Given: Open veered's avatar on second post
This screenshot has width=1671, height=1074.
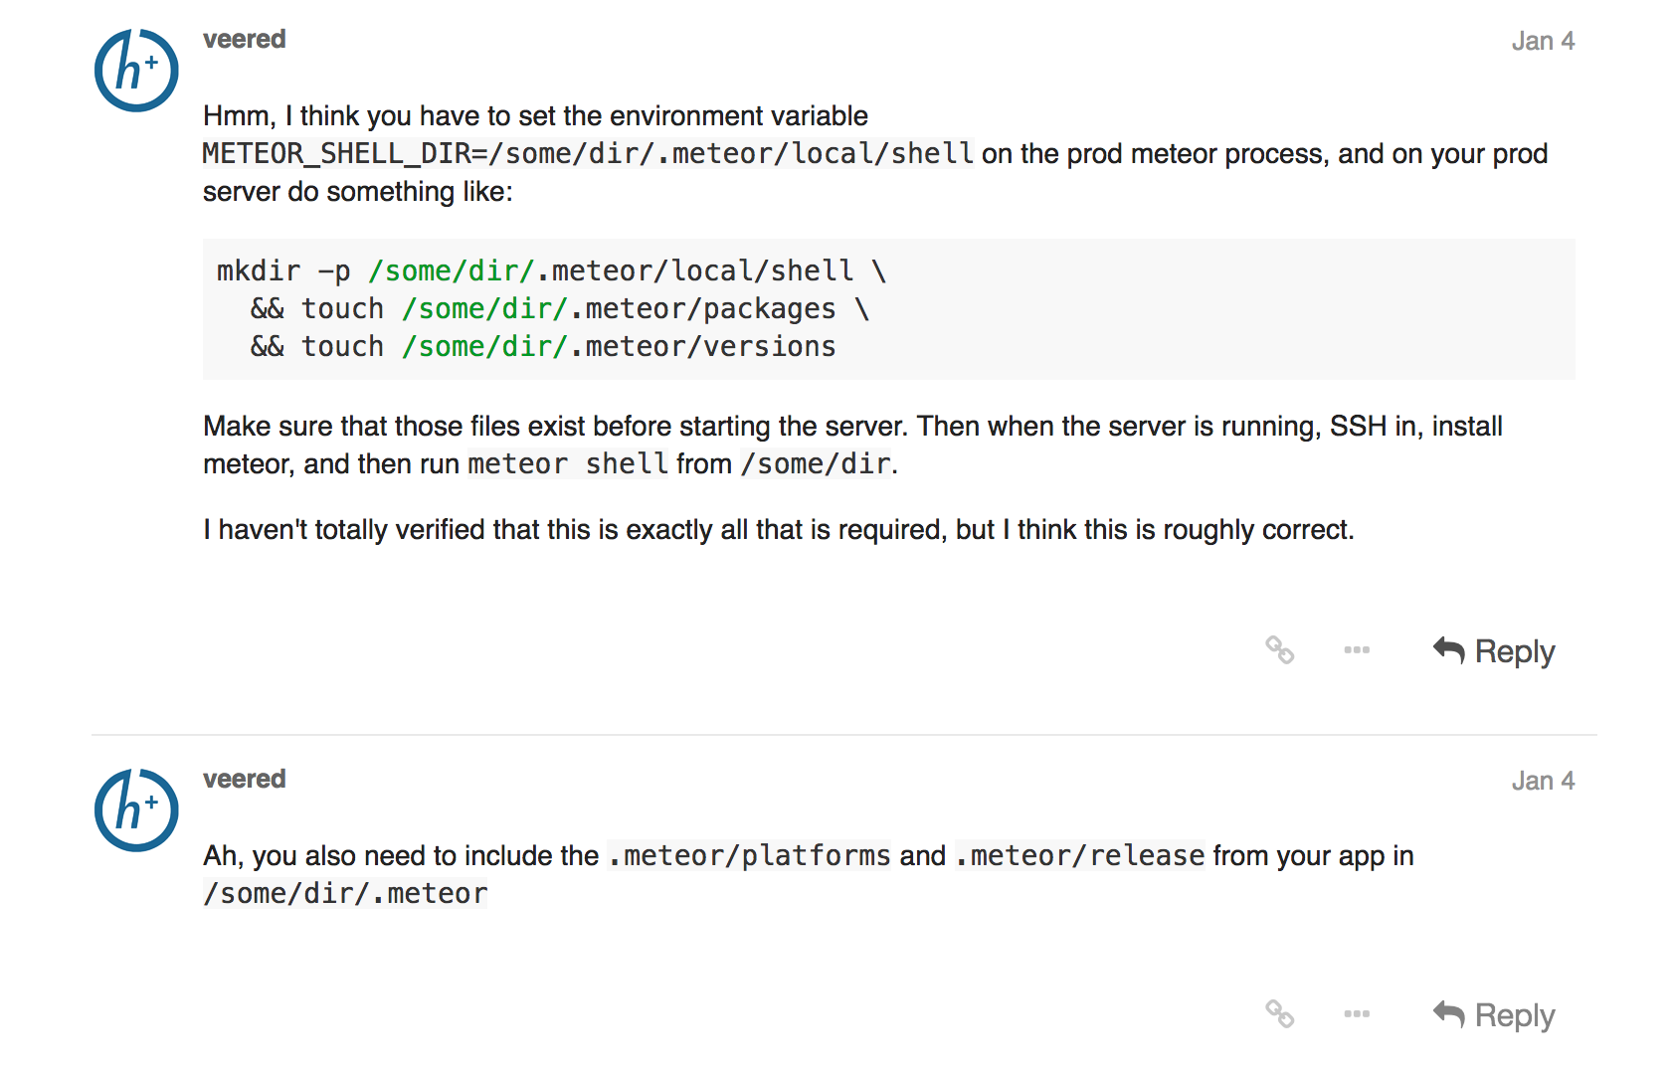Looking at the screenshot, I should (136, 810).
